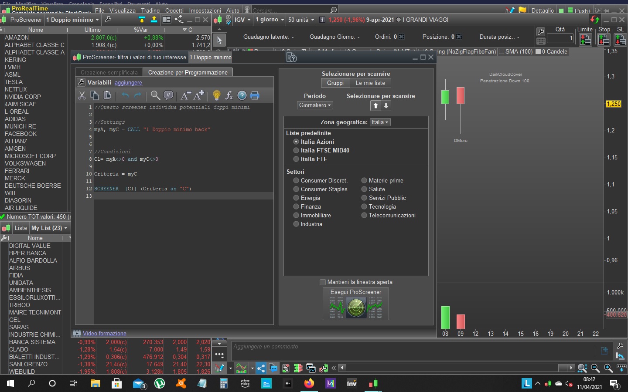
Task: Open the 1 giorno timeframe dropdown
Action: (270, 20)
